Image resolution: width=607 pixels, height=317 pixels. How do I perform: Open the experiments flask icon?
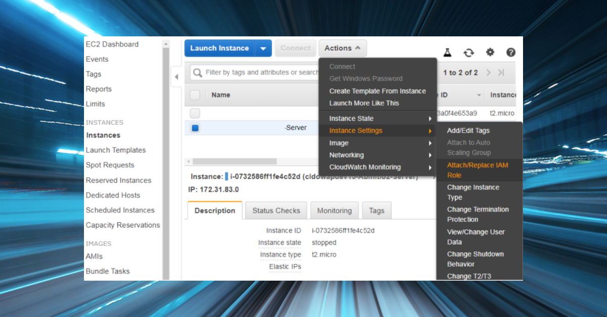pos(447,52)
